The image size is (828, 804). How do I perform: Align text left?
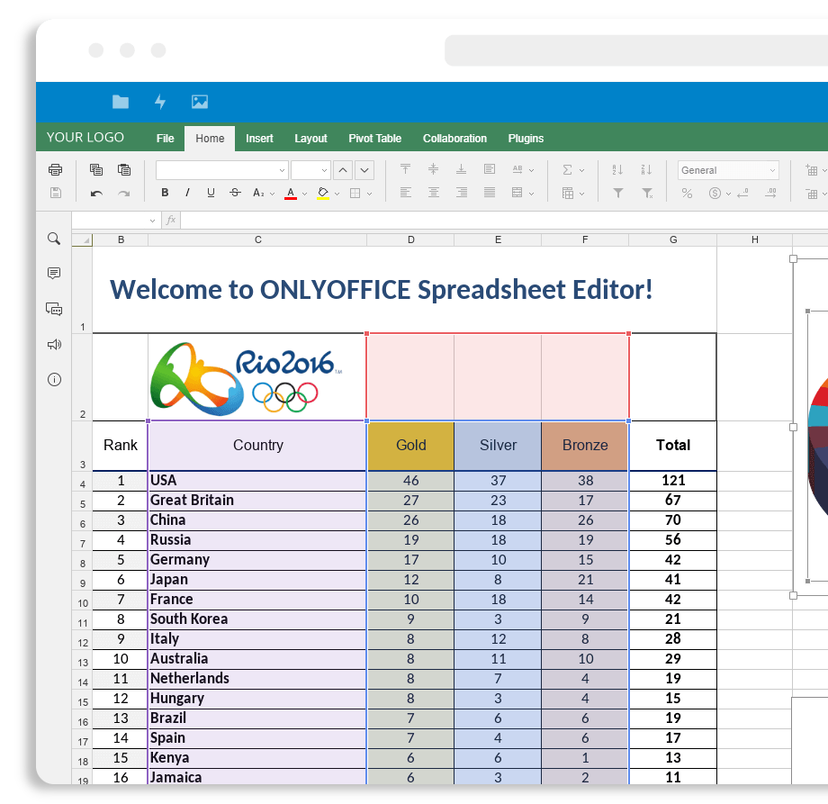pyautogui.click(x=405, y=193)
